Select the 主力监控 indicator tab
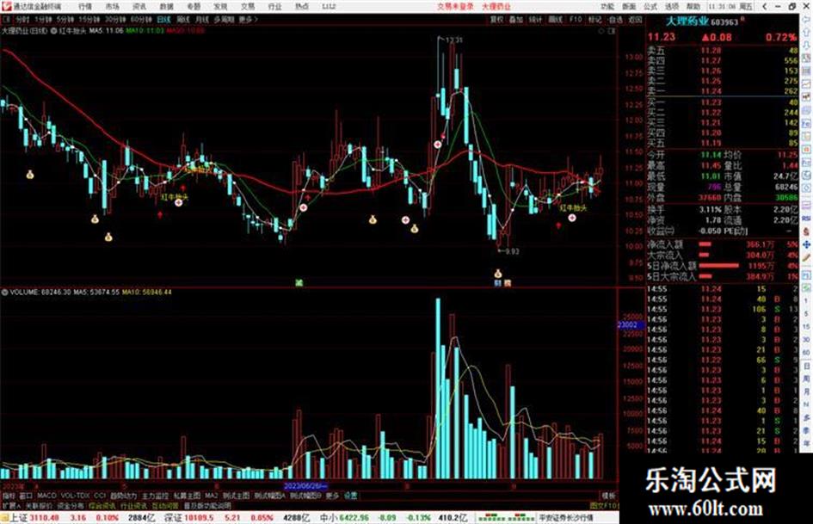Screen dimensions: 813x524 155,496
